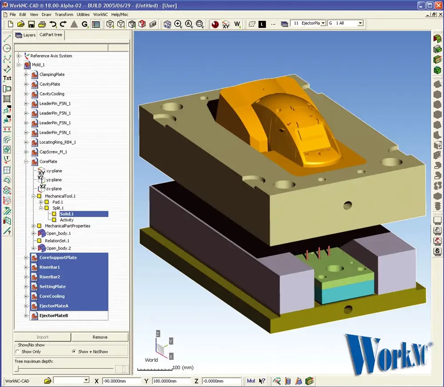The height and width of the screenshot is (387, 444).
Task: Save with the floppy disk icon
Action: point(31,24)
